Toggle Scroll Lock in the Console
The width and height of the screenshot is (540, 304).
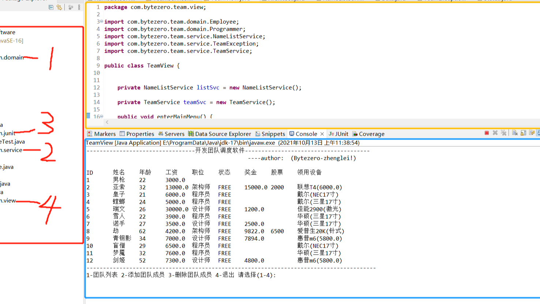523,133
